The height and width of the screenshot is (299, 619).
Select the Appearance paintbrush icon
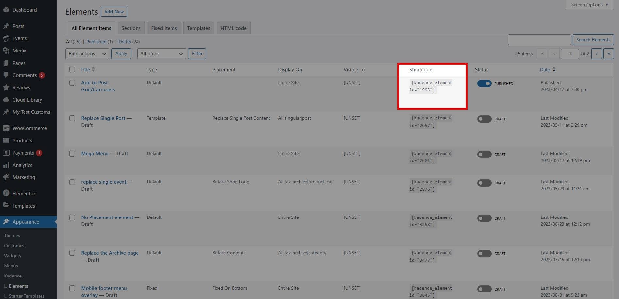coord(6,222)
